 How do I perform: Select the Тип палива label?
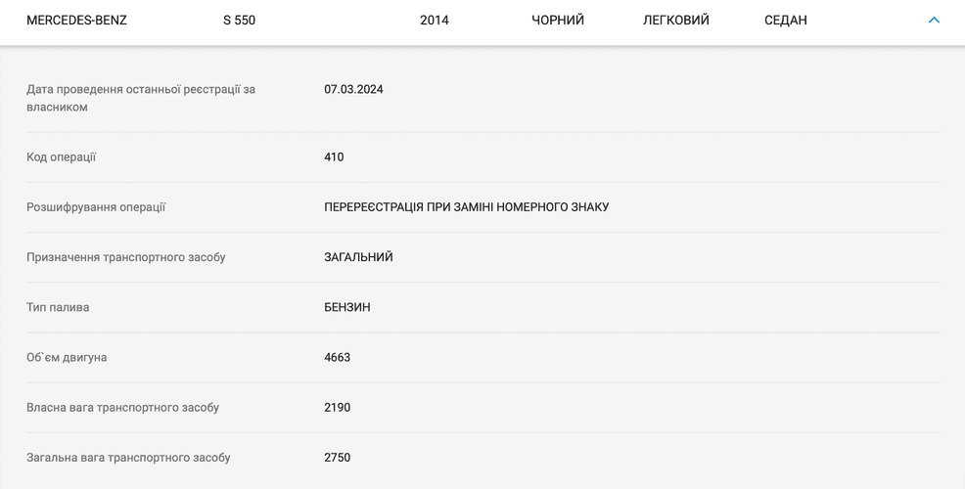coord(58,307)
